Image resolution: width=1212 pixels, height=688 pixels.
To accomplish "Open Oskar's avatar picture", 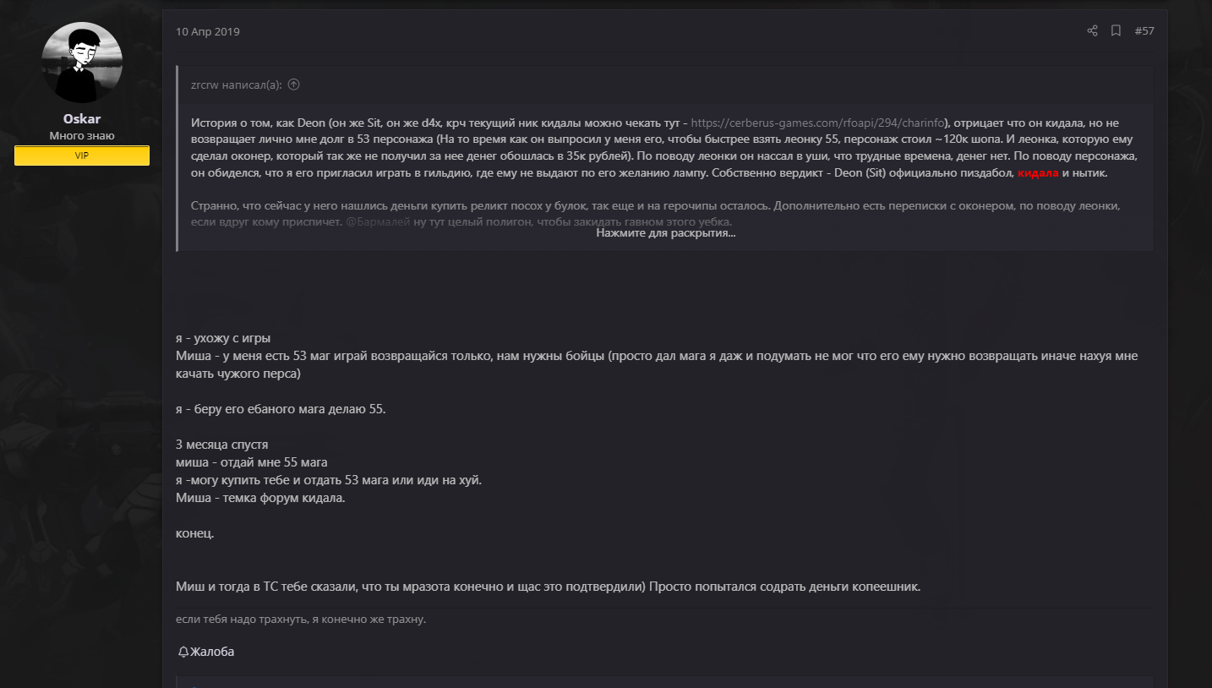I will point(82,63).
